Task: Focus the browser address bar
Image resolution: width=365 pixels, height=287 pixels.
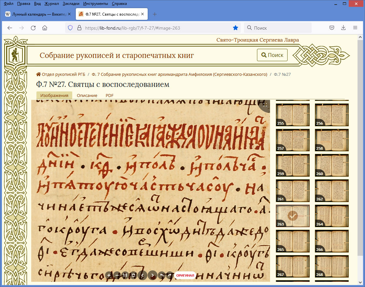Action: [x=154, y=28]
